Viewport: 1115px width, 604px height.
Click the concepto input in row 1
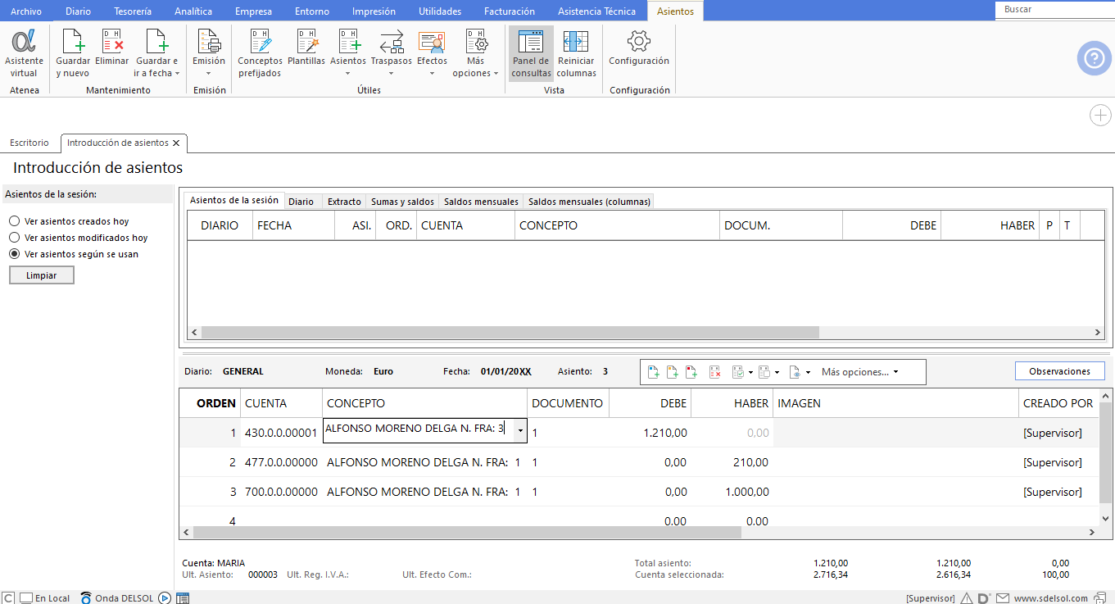click(419, 431)
